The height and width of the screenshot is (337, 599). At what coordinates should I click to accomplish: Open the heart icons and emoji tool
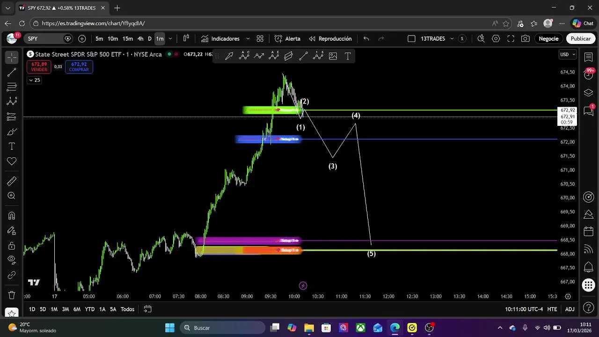pyautogui.click(x=12, y=161)
